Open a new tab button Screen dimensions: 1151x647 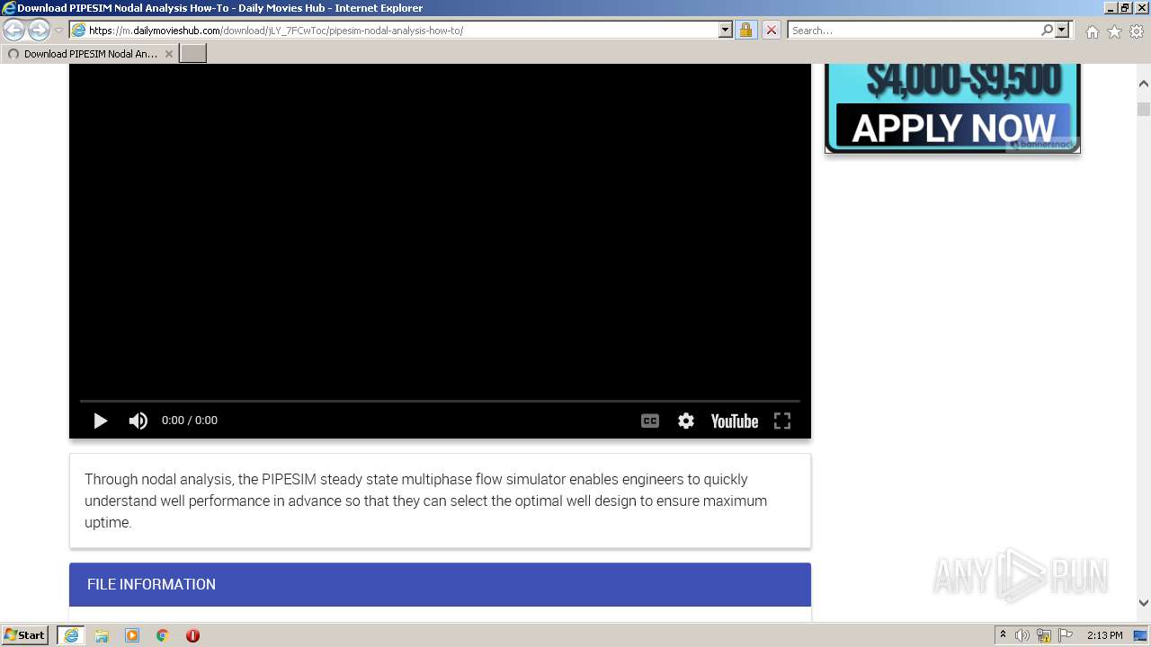pyautogui.click(x=193, y=53)
